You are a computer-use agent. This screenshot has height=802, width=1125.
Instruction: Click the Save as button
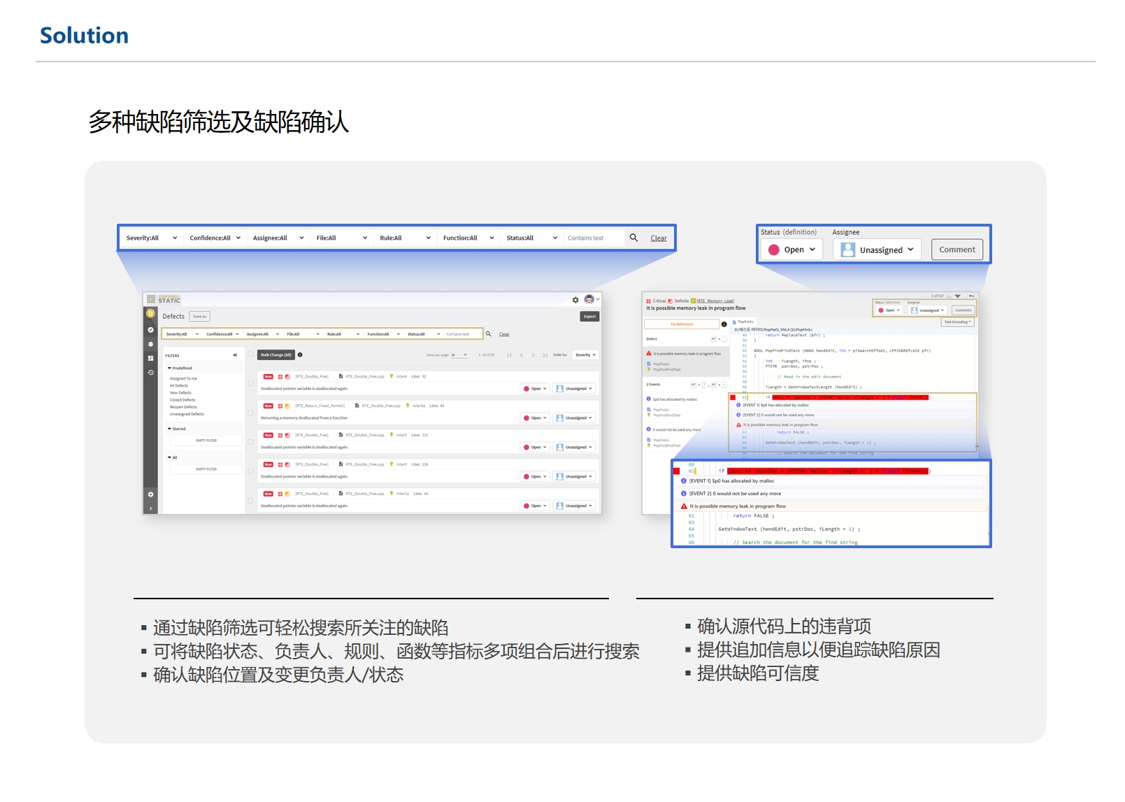coord(199,317)
